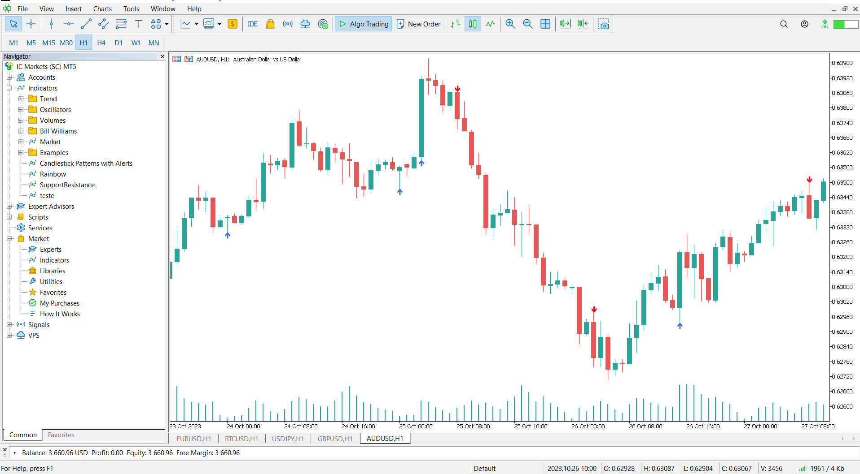
Task: Capture a chart screenshot with the camera icon
Action: tap(603, 24)
